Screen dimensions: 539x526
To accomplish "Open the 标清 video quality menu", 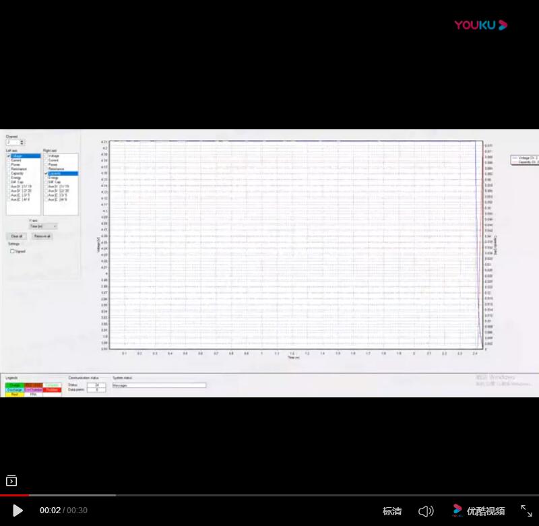I will [392, 511].
